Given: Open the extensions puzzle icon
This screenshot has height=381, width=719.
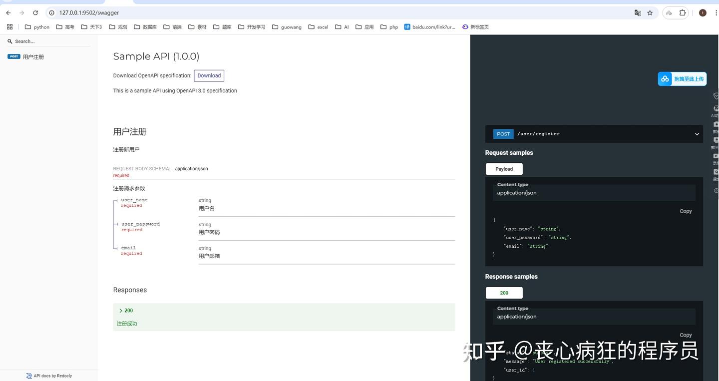Looking at the screenshot, I should 683,13.
